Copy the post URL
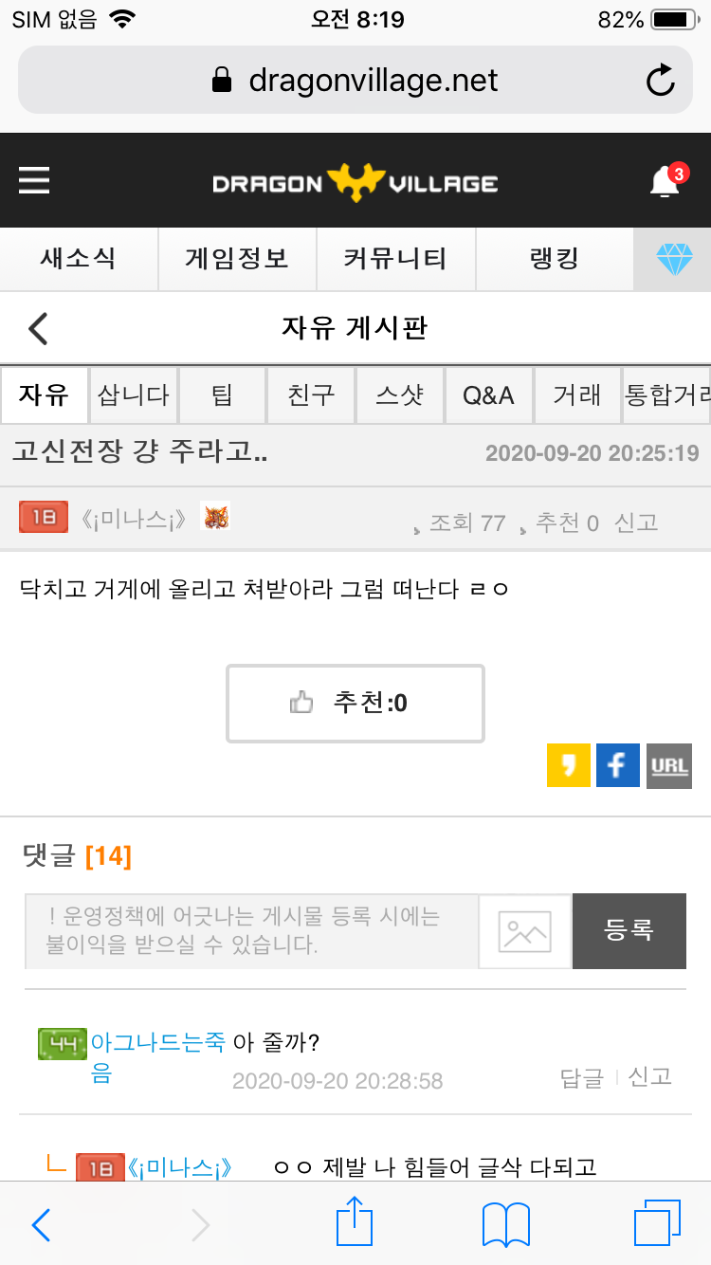This screenshot has width=711, height=1265. [669, 765]
